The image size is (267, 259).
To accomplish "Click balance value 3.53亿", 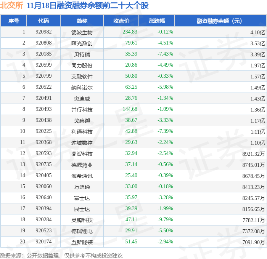I will (x=257, y=43).
